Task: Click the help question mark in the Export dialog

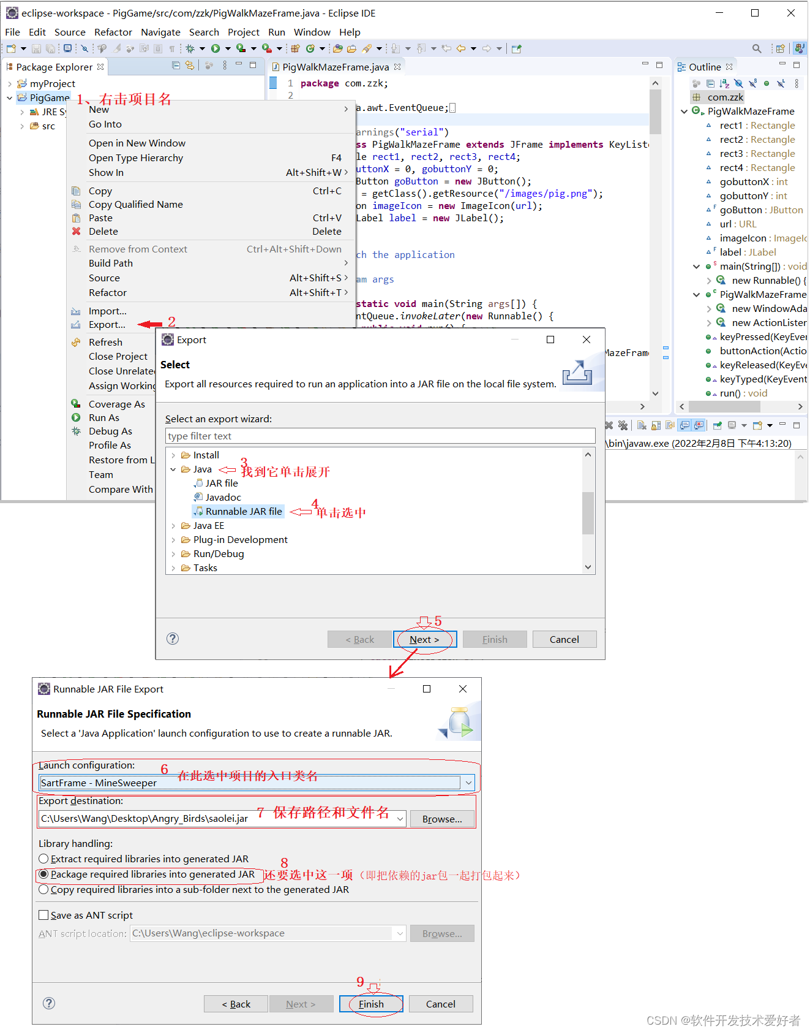Action: pos(173,639)
